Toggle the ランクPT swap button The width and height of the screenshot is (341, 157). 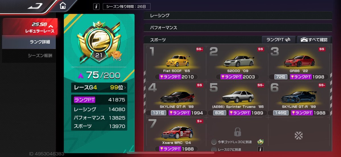[x=278, y=40]
